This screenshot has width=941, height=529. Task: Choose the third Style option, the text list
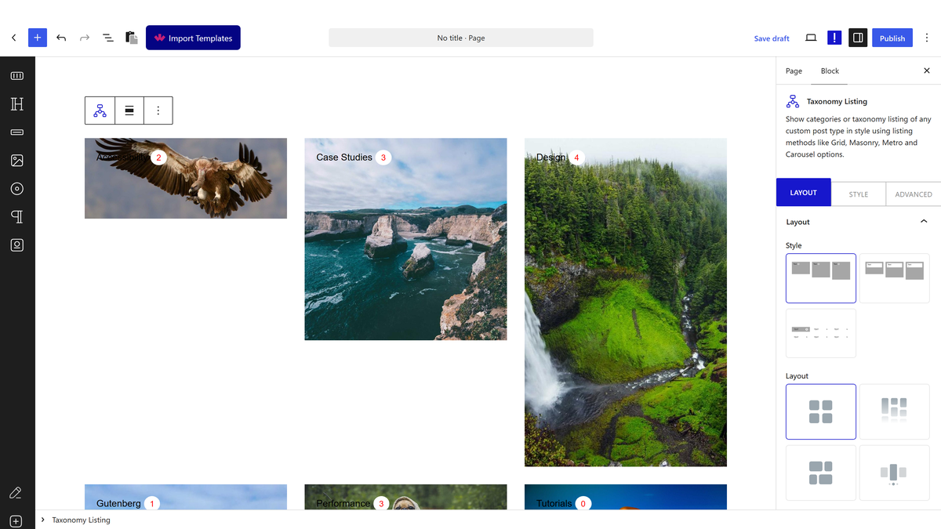[821, 333]
